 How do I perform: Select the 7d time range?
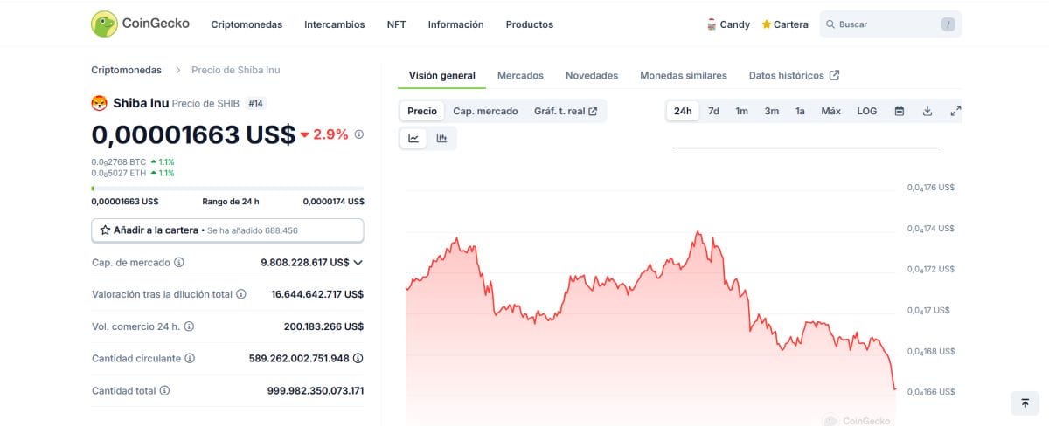pos(713,111)
